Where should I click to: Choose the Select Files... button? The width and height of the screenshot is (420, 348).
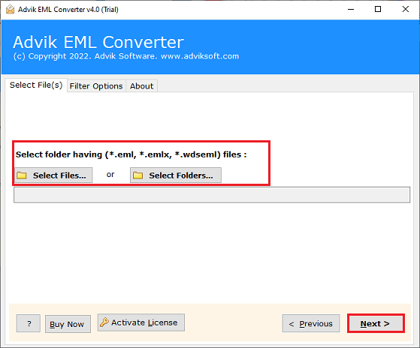[x=53, y=175]
